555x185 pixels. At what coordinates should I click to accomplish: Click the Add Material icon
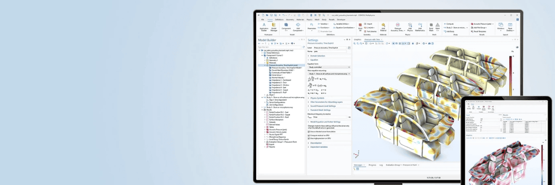[383, 26]
